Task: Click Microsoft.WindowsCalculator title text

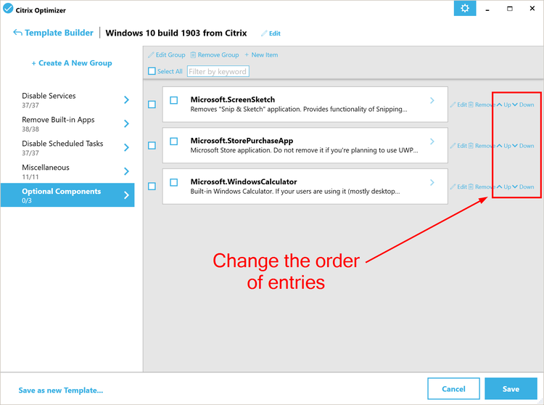Action: click(244, 181)
